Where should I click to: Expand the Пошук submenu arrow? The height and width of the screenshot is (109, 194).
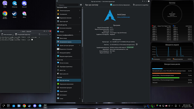[80, 32]
